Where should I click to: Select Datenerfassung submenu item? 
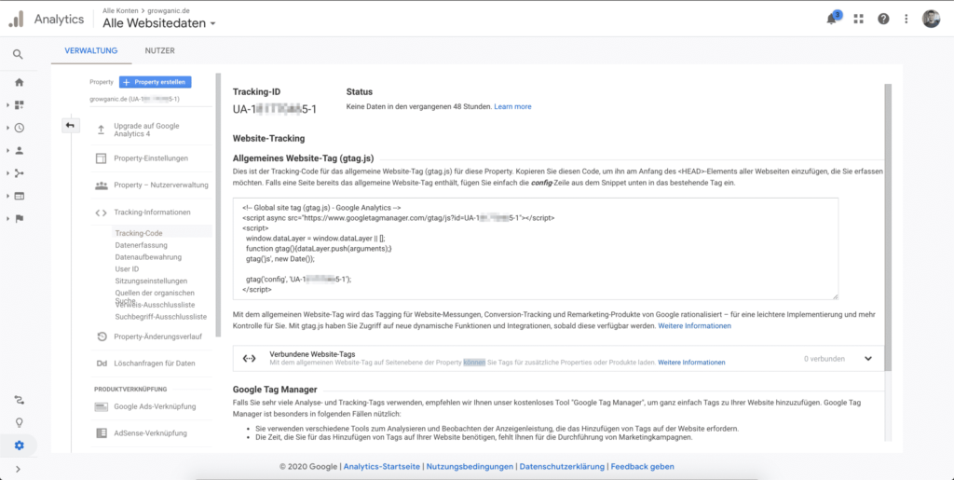tap(143, 245)
